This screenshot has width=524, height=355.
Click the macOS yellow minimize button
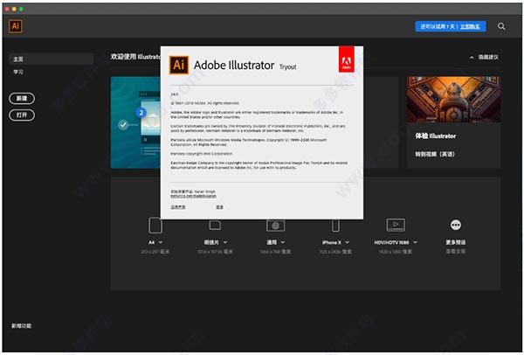(x=14, y=9)
